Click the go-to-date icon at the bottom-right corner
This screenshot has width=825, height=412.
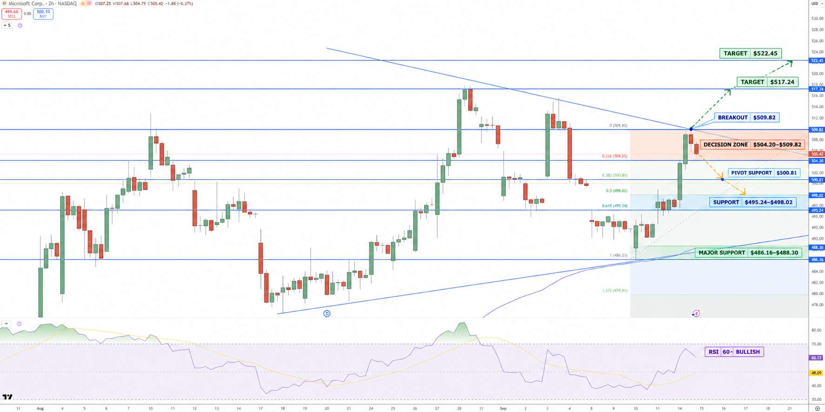click(x=817, y=409)
